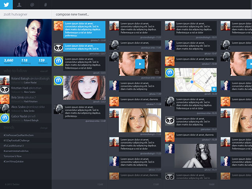The image size is (252, 189).
Task: Click Akos Szabo @omloszcsirke in who to follow
Action: 28,107
